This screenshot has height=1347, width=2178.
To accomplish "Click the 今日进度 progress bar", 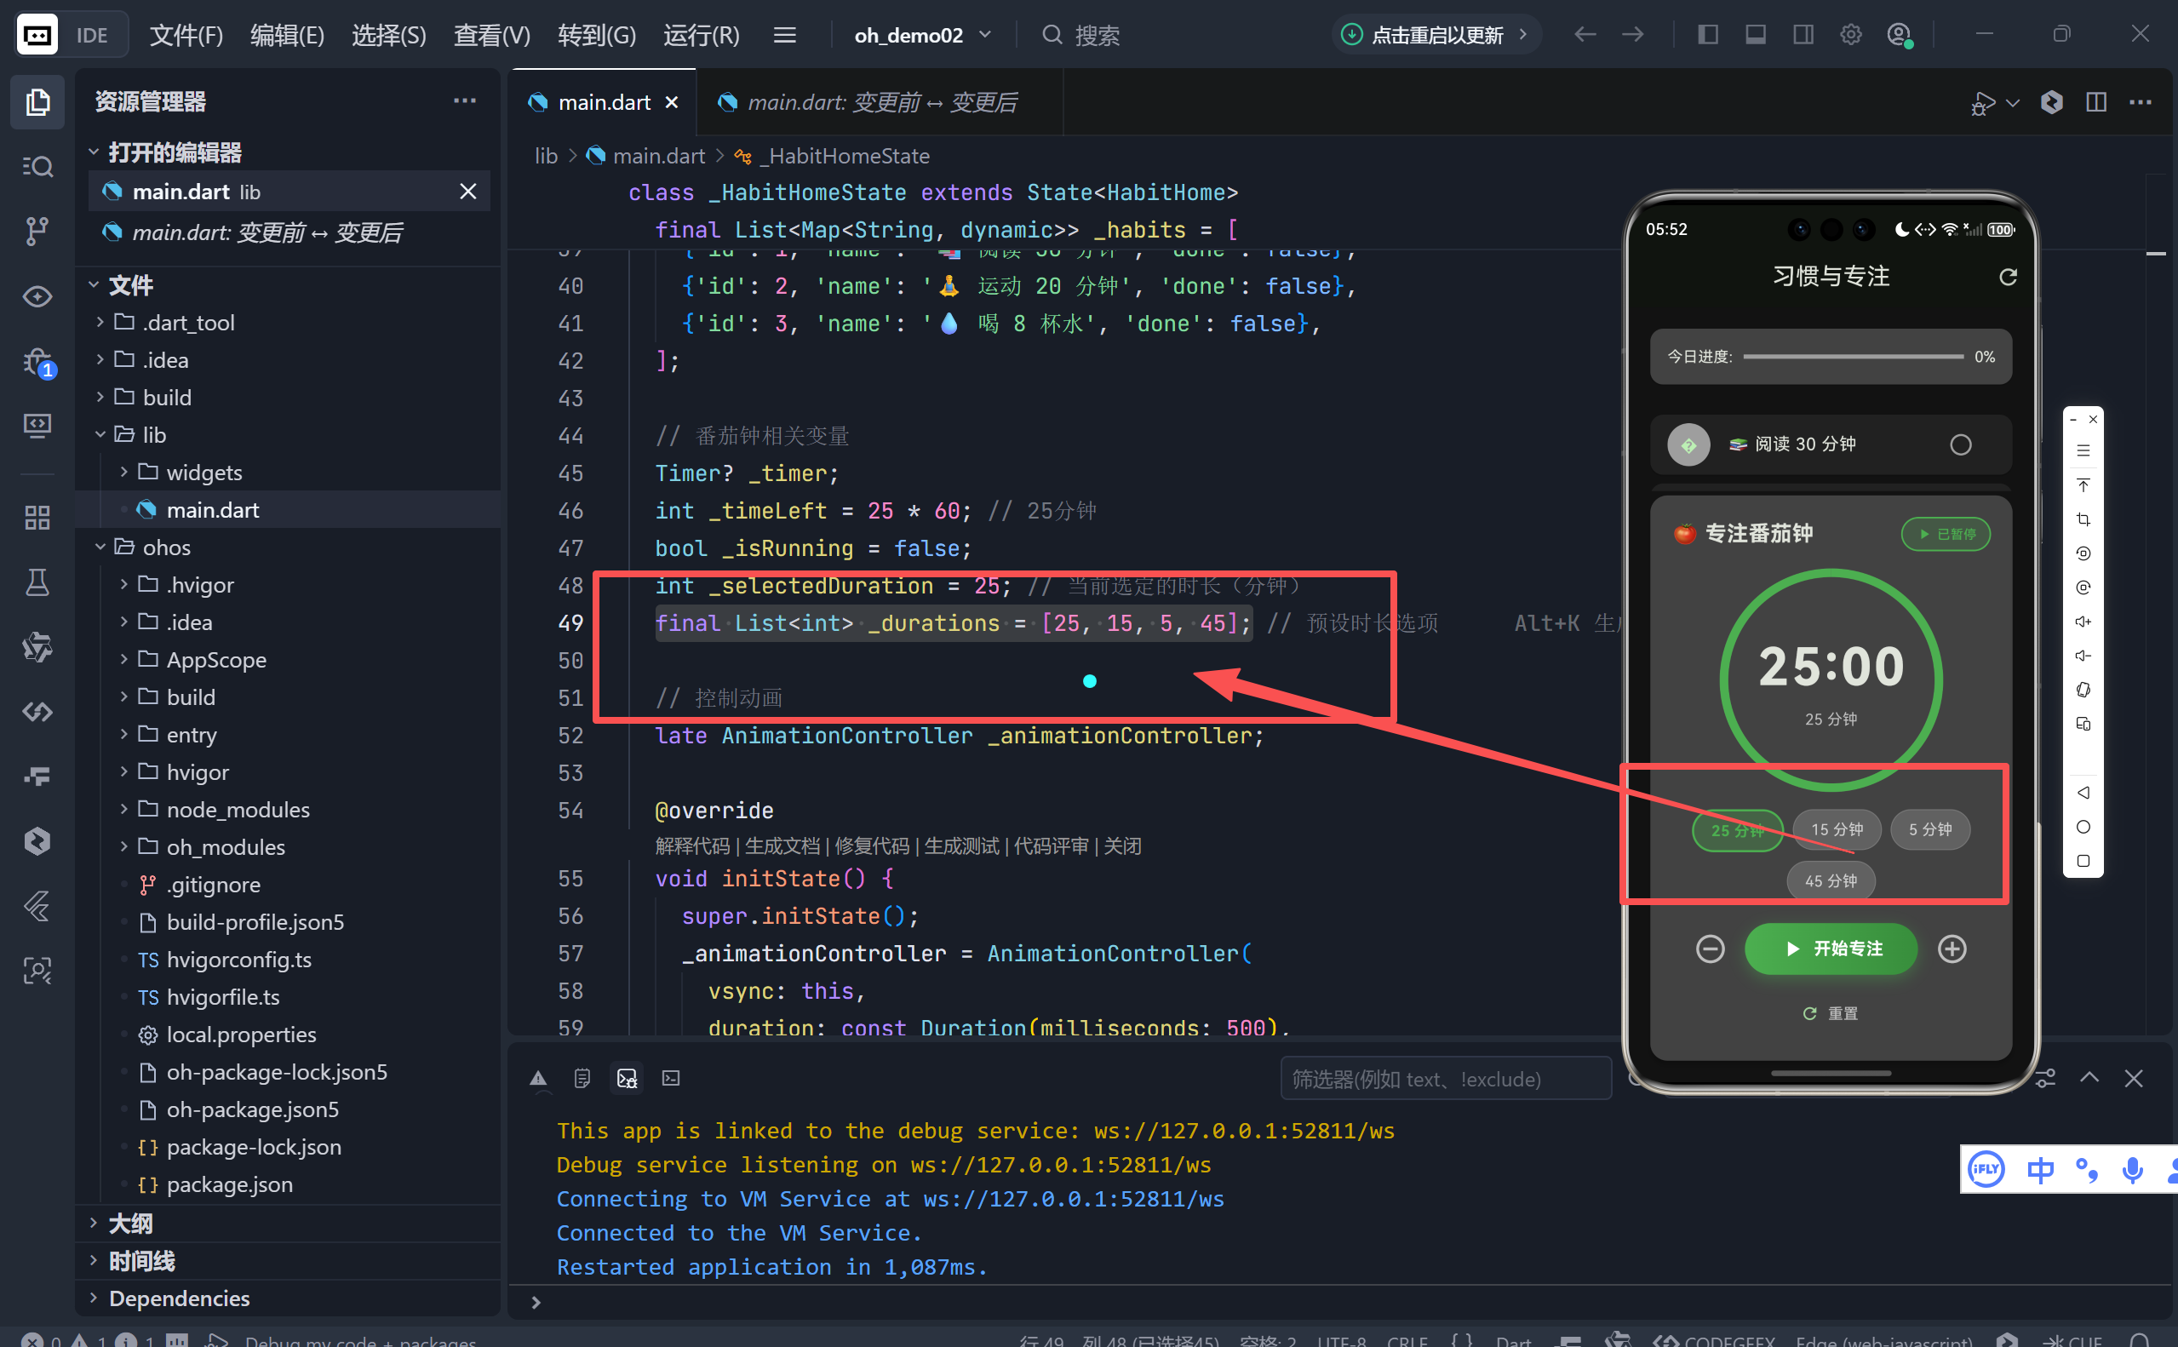I will 1853,357.
